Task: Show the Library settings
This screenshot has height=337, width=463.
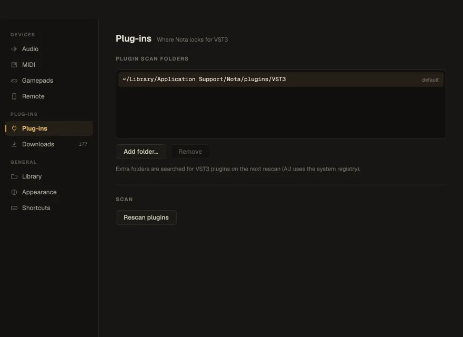Action: click(49, 176)
